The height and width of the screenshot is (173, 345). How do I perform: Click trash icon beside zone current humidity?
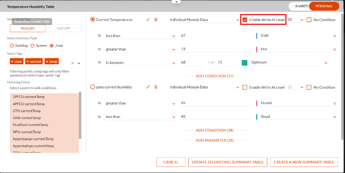click(156, 87)
